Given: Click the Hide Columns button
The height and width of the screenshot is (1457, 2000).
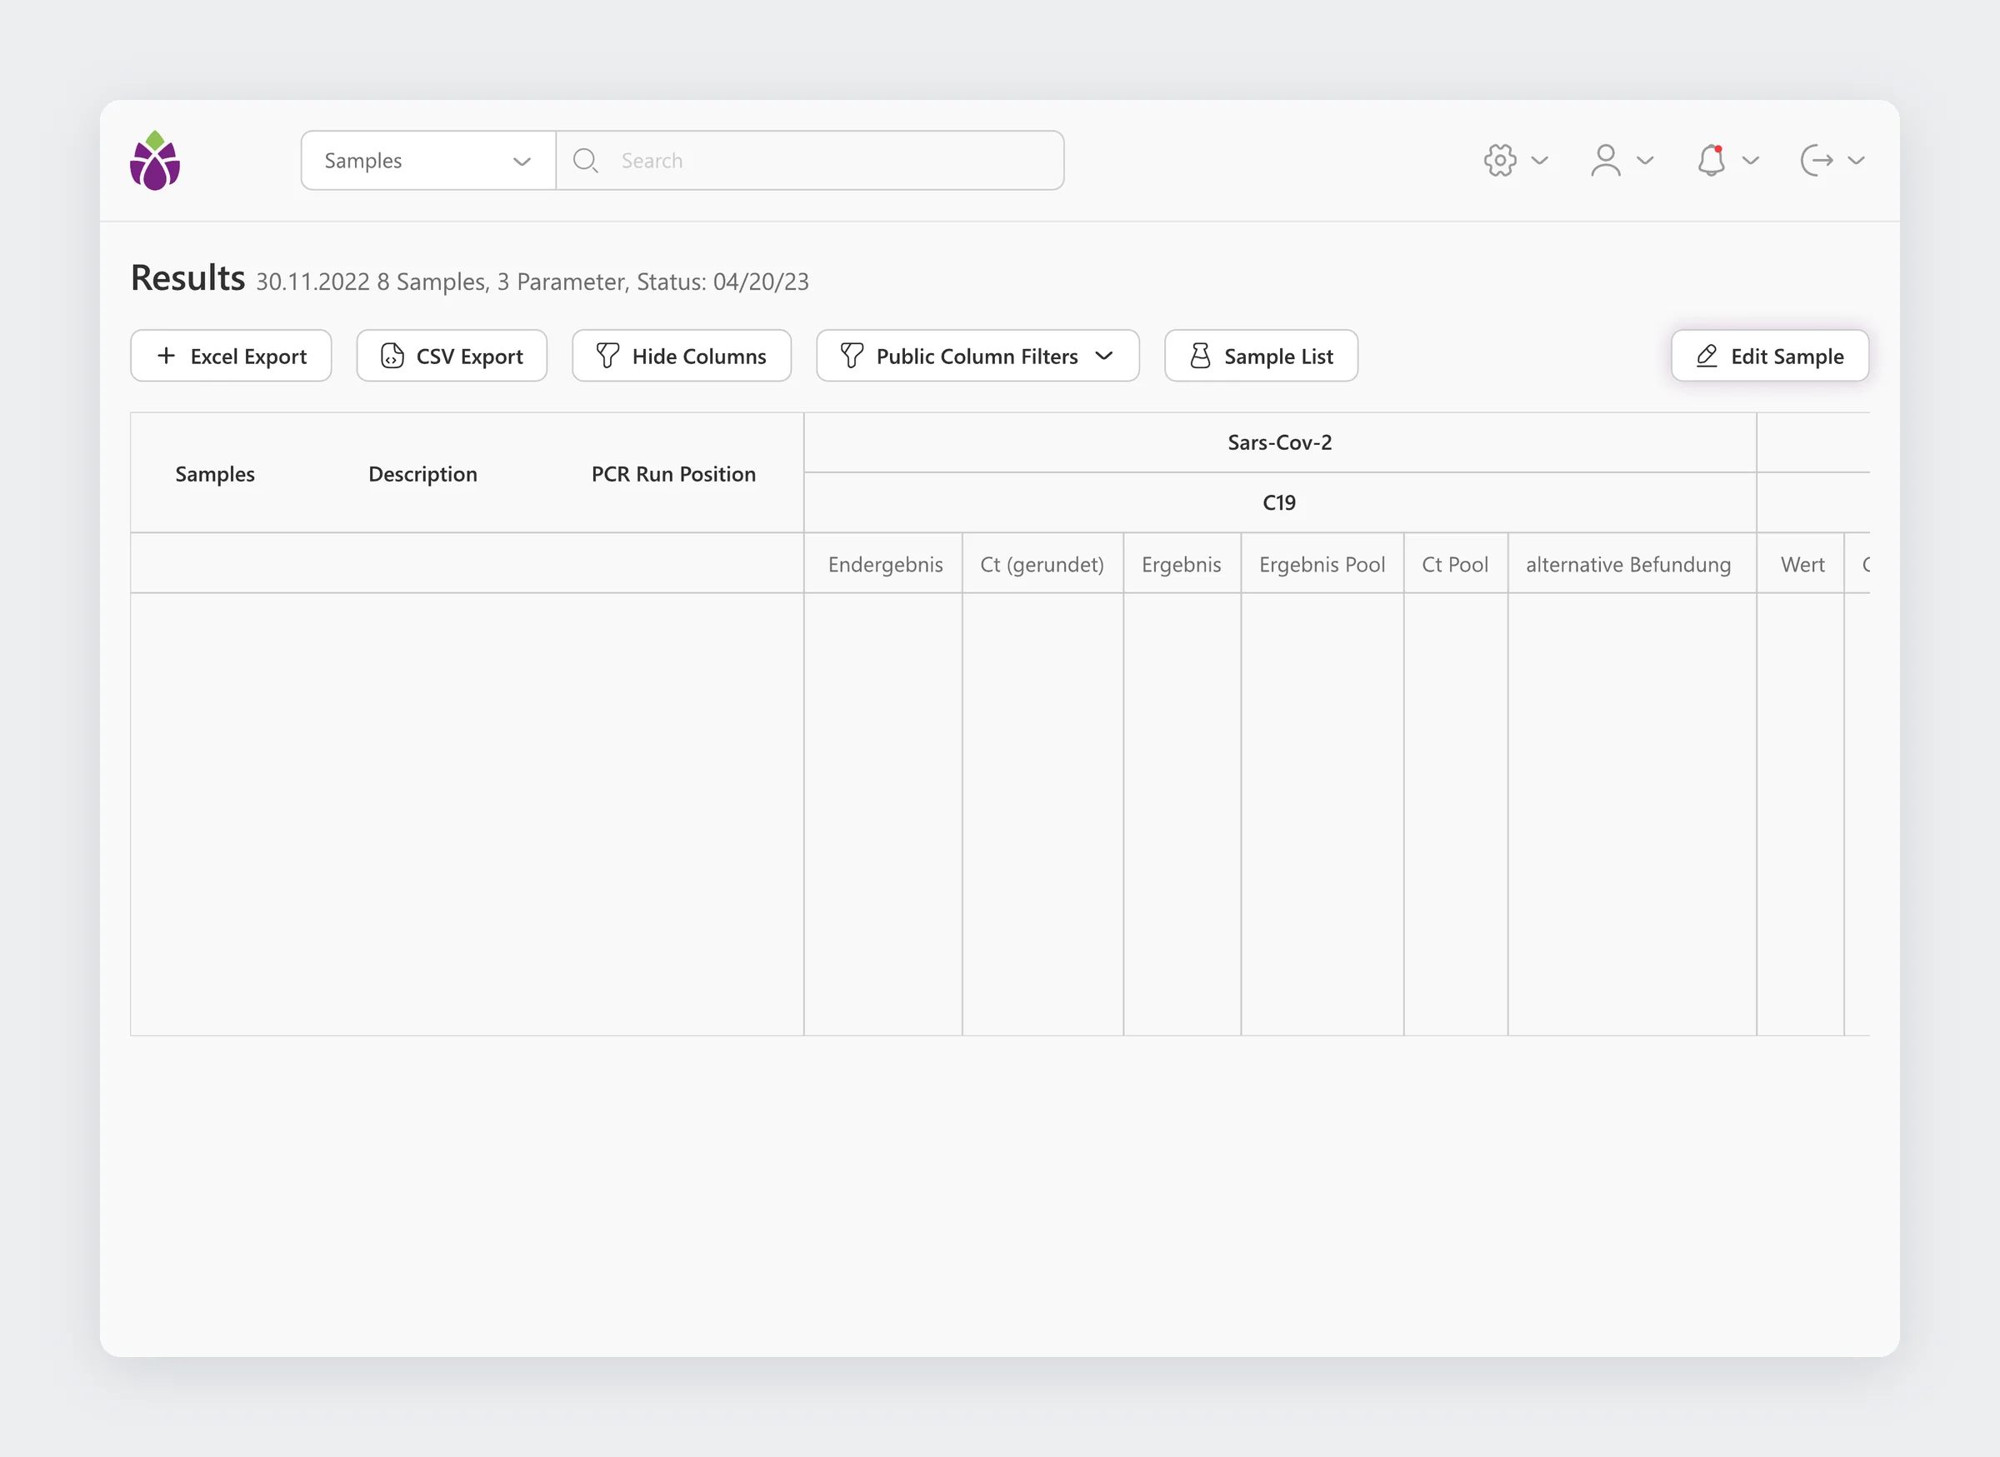Looking at the screenshot, I should (x=682, y=357).
